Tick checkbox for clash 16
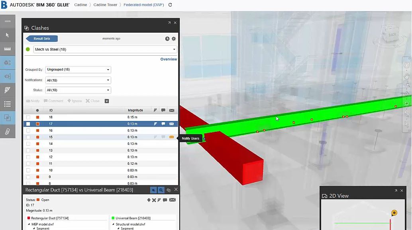This screenshot has height=230, width=412. pos(28,131)
